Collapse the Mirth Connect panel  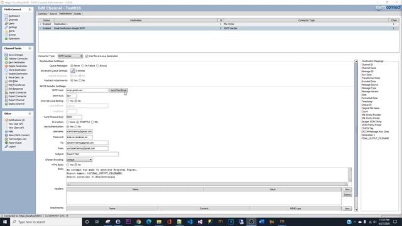[30, 9]
